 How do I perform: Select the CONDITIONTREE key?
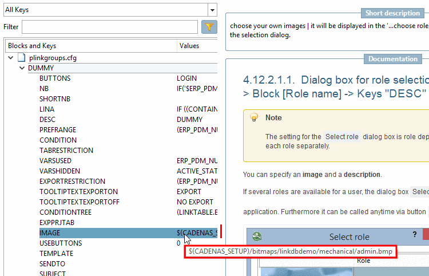point(66,212)
